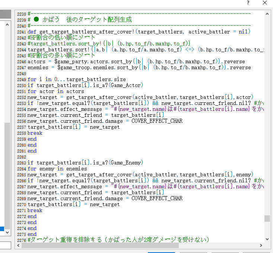Click line 2257 target_battlers[i] = new_target
The height and width of the screenshot is (253, 273).
coord(74,127)
